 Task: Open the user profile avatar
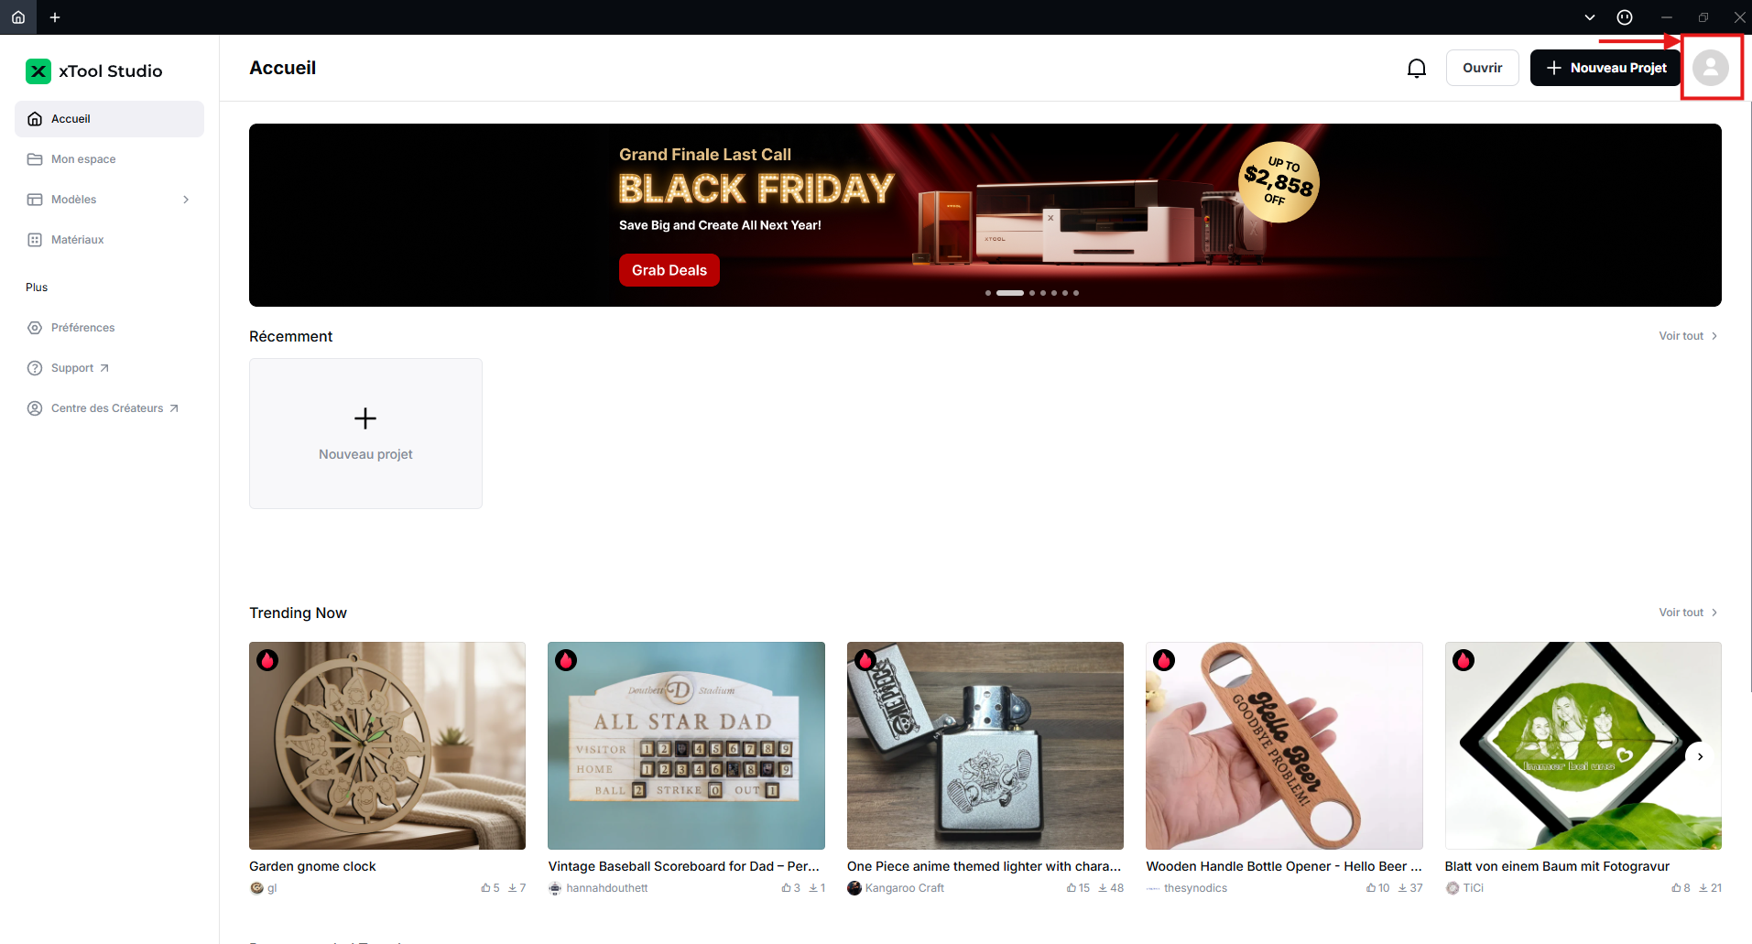tap(1710, 68)
